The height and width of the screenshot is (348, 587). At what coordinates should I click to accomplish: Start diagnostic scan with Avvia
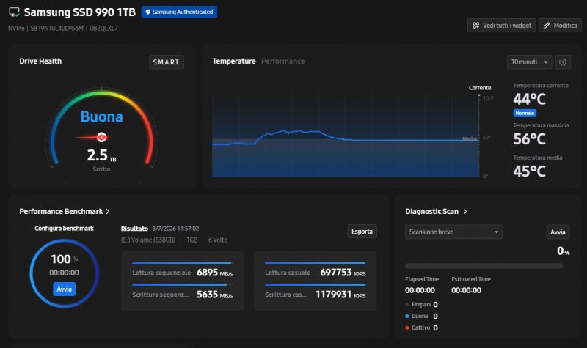558,232
